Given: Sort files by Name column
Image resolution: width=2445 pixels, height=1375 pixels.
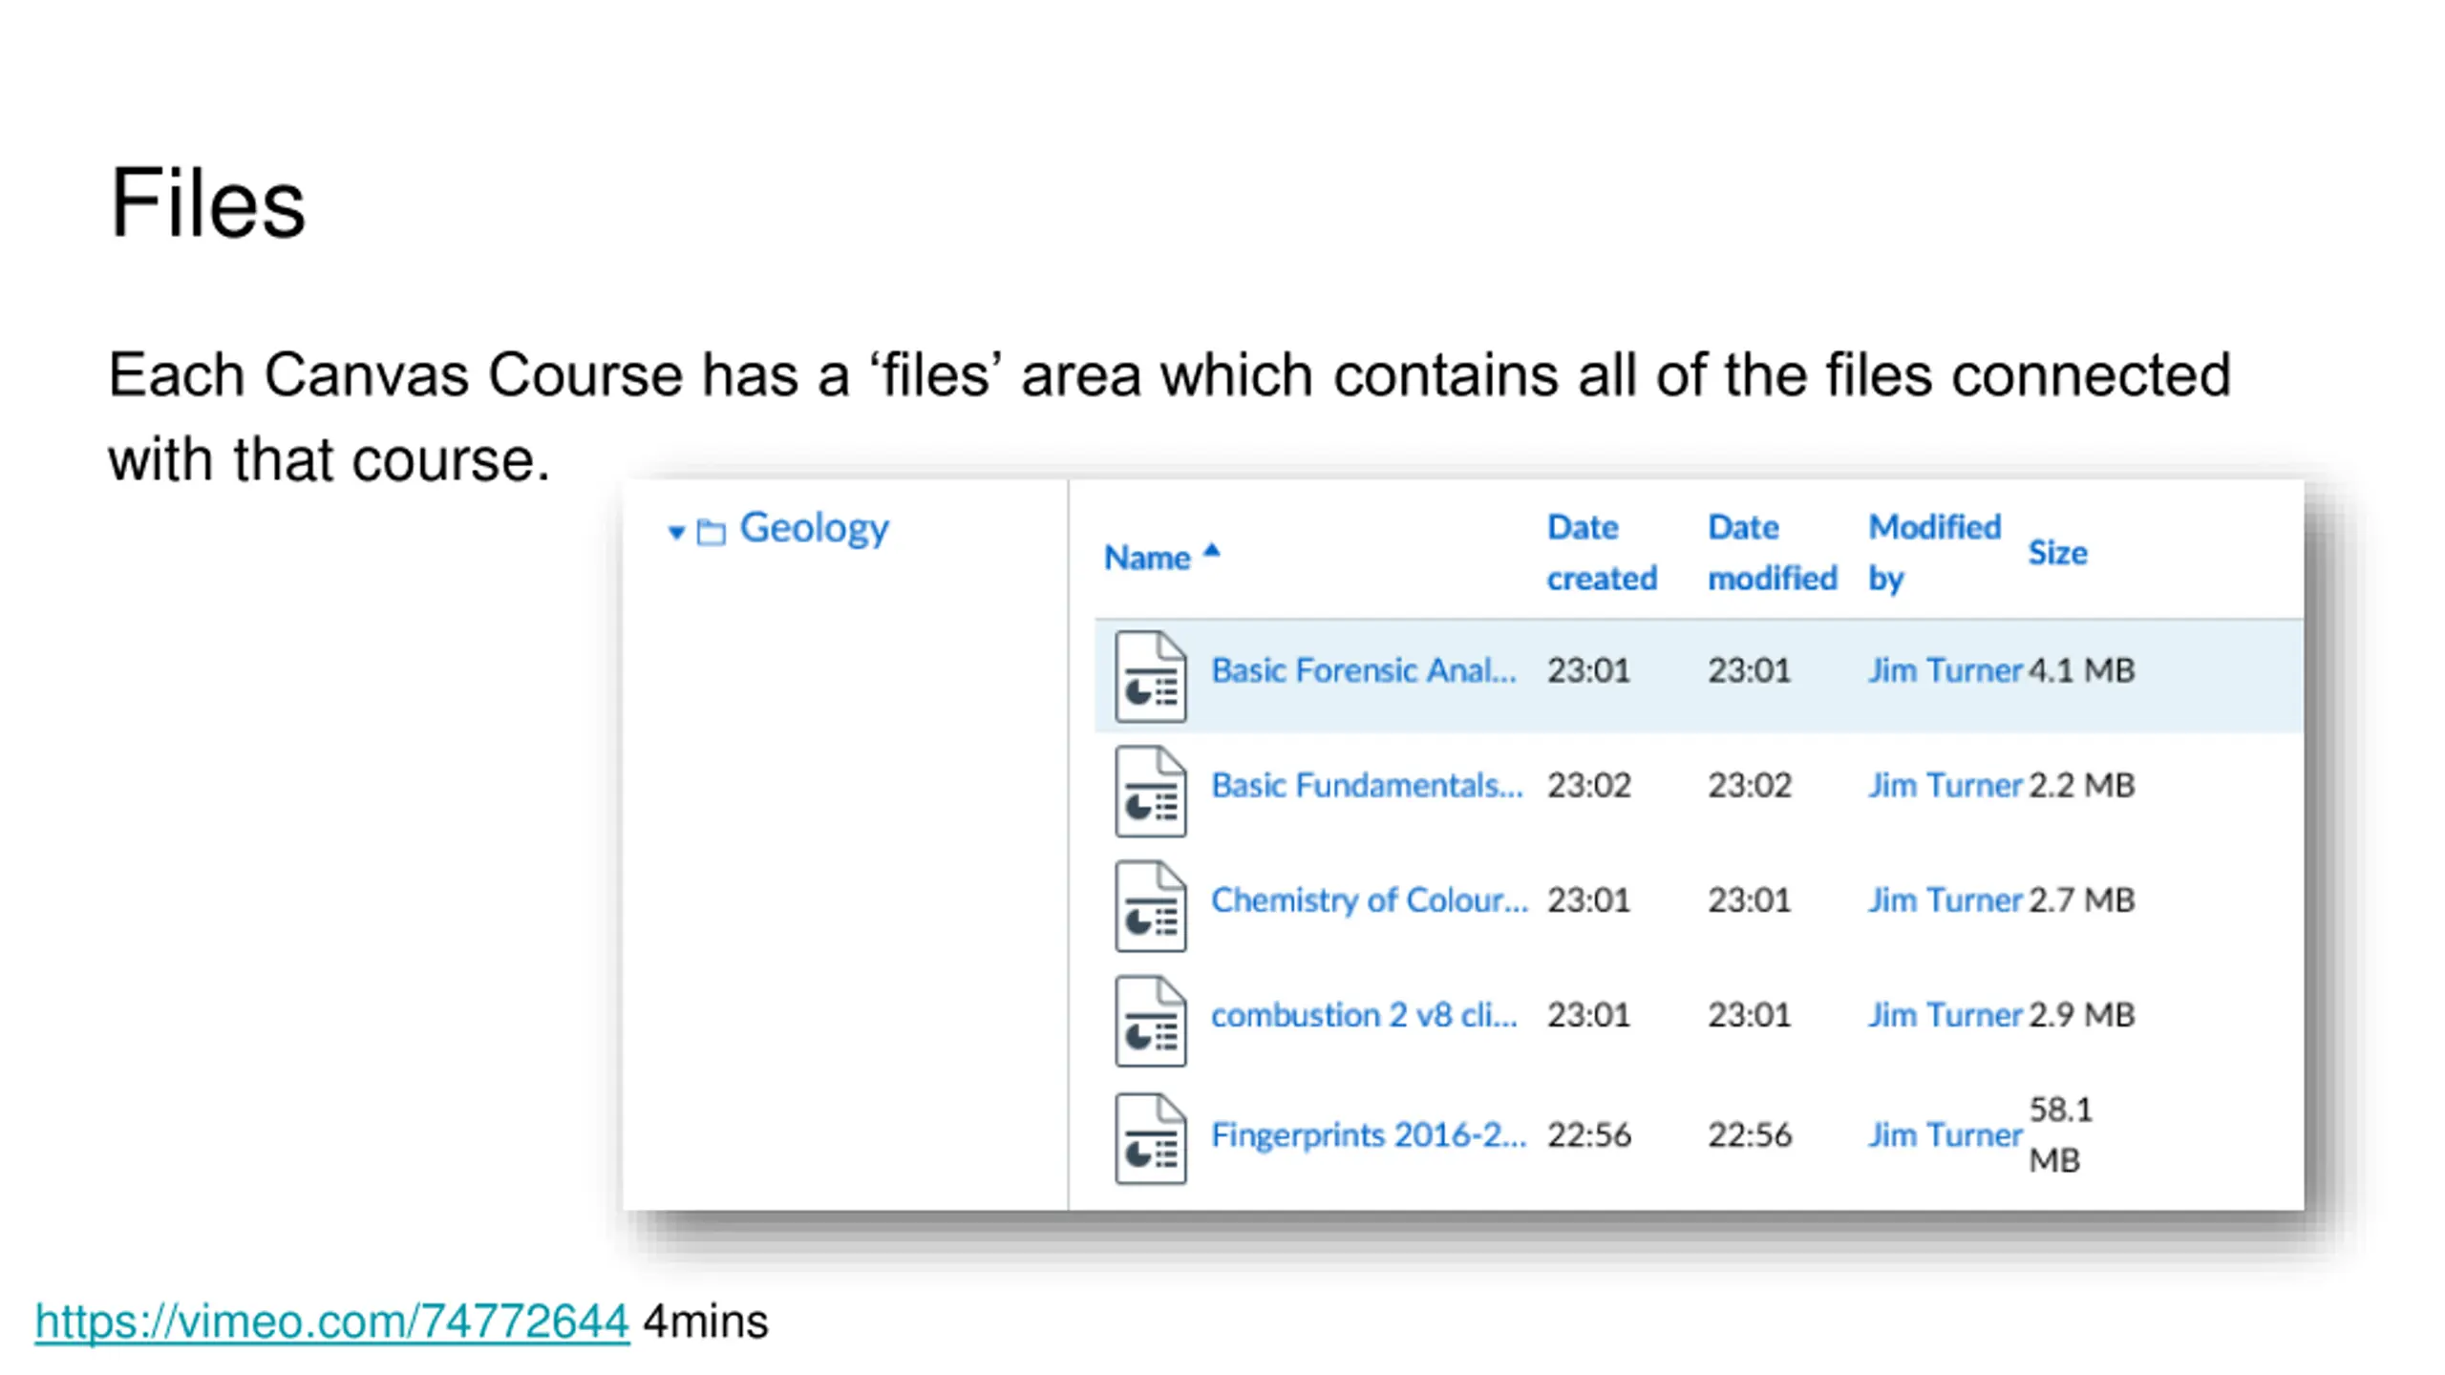Looking at the screenshot, I should point(1147,557).
